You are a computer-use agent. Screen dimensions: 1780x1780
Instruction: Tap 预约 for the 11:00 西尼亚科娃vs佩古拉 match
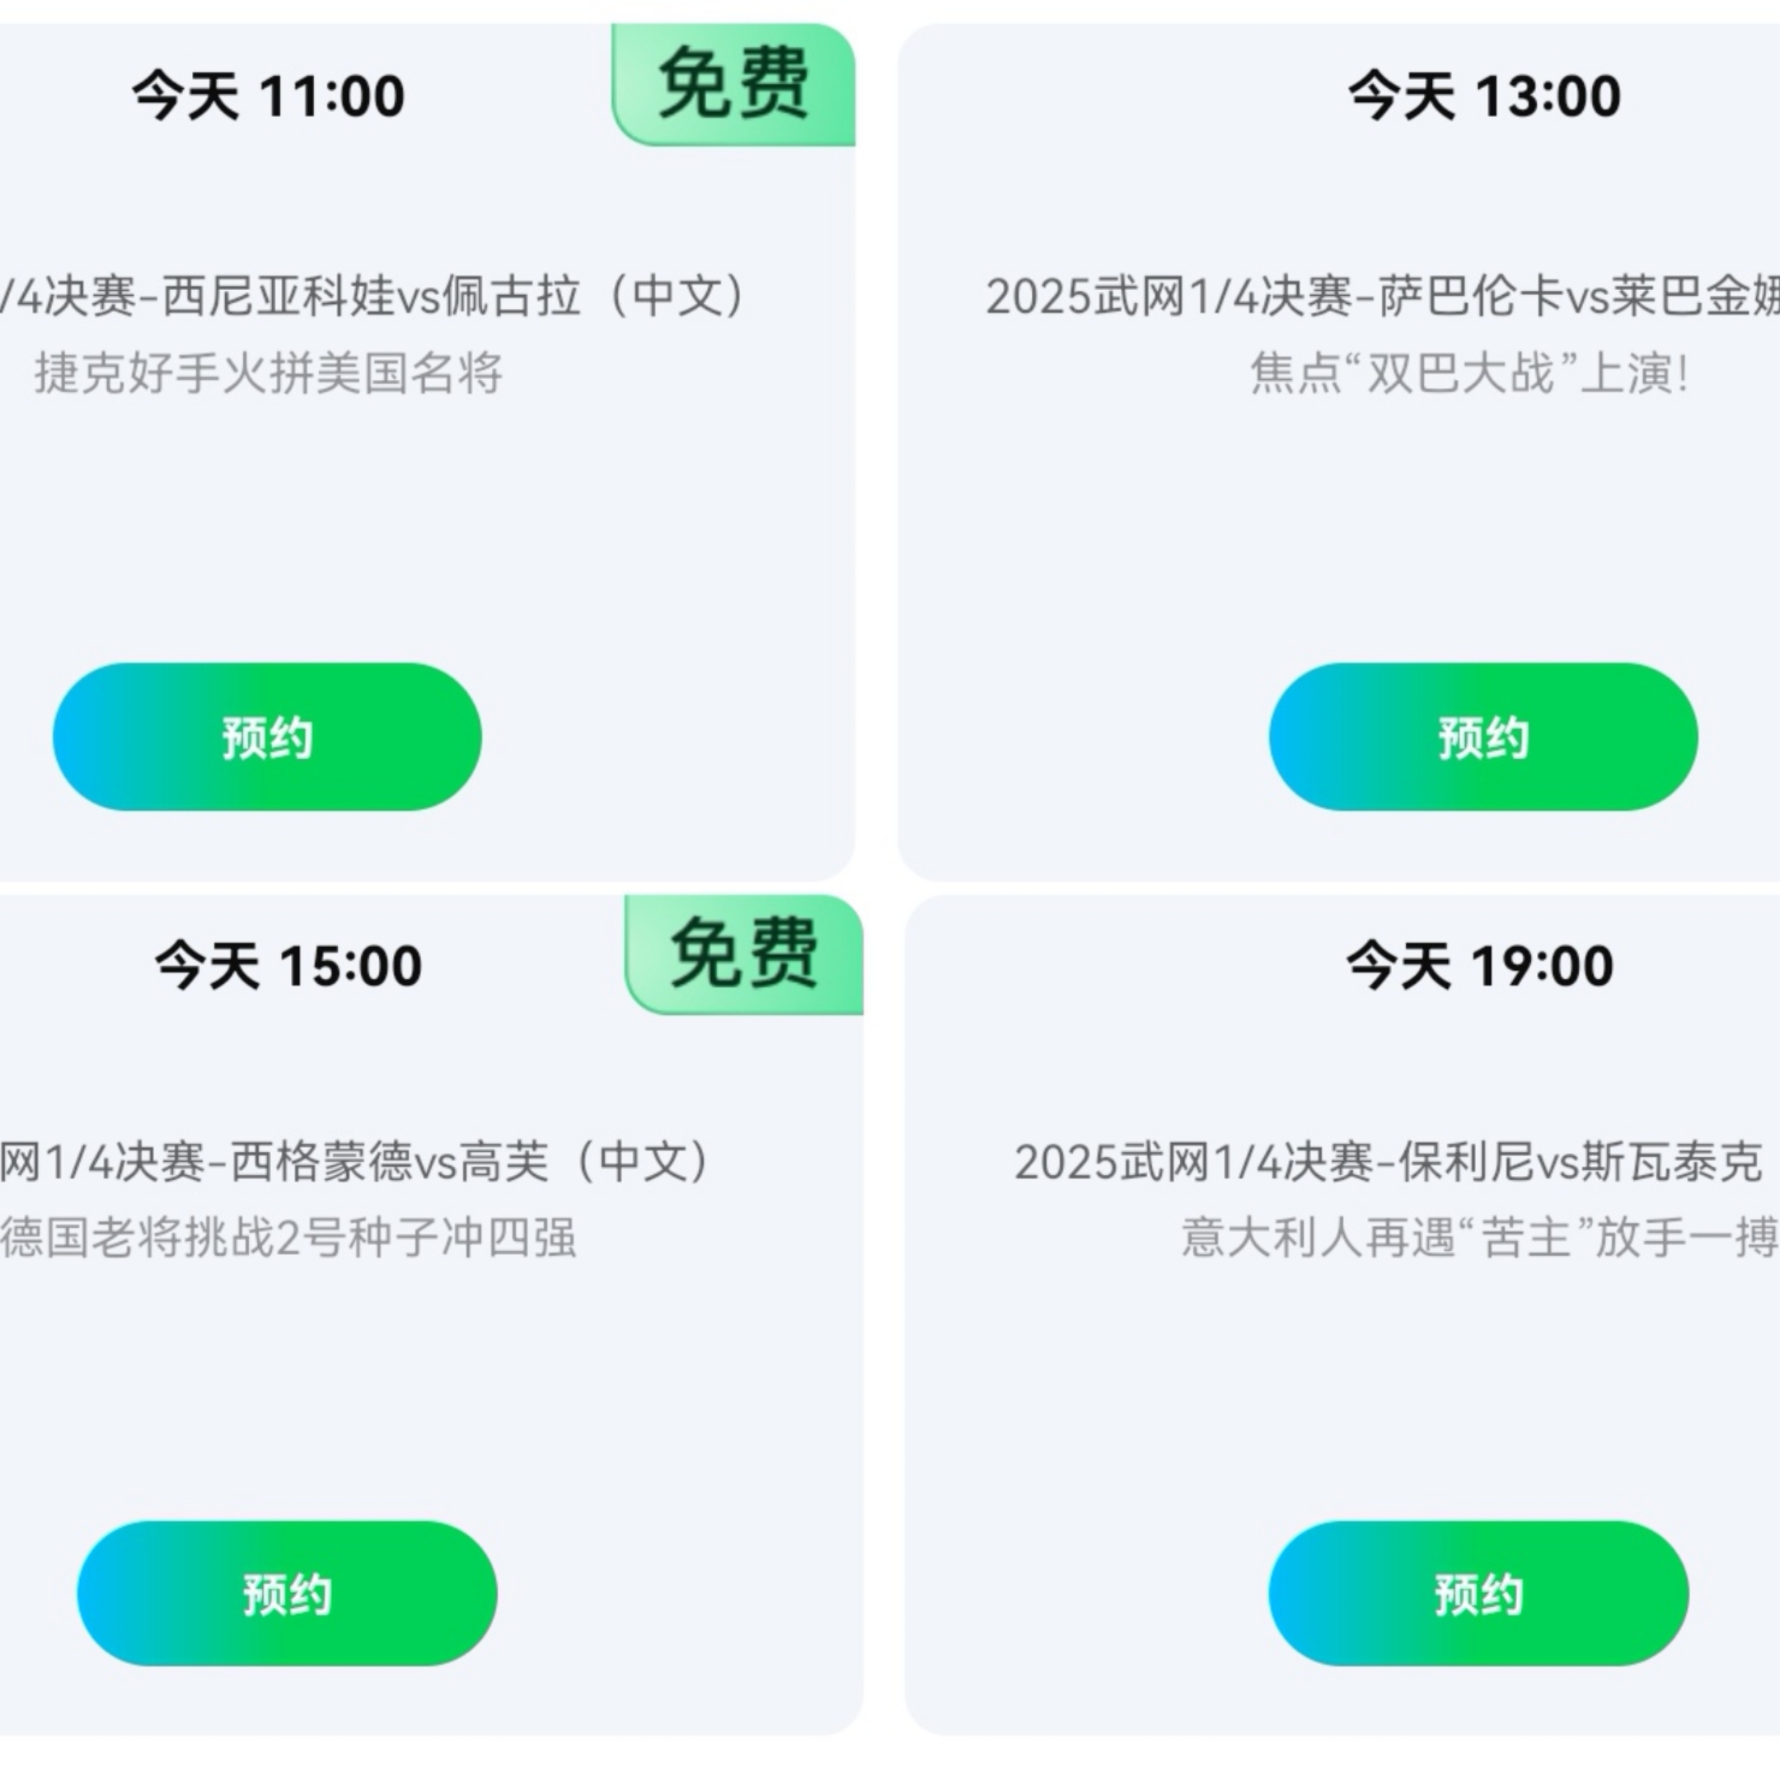267,737
